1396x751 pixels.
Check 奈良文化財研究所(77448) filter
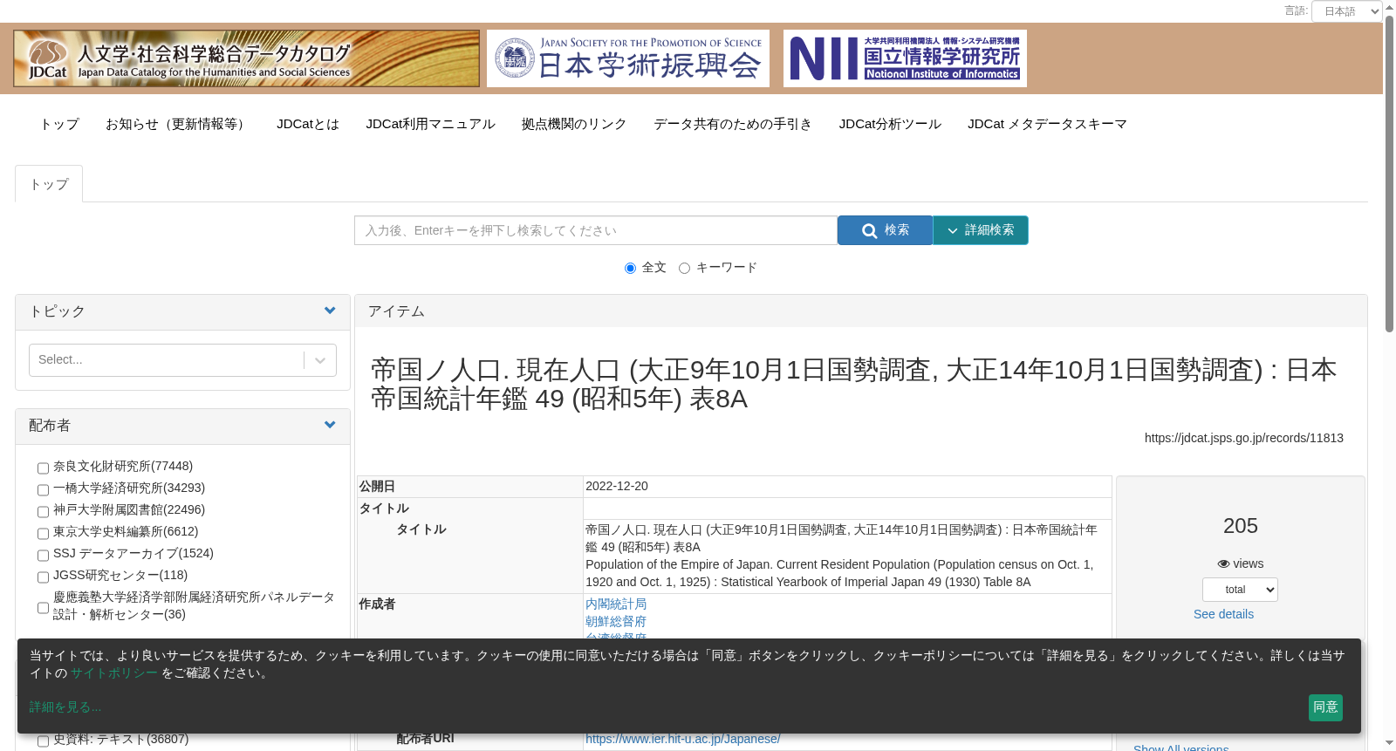(x=43, y=468)
